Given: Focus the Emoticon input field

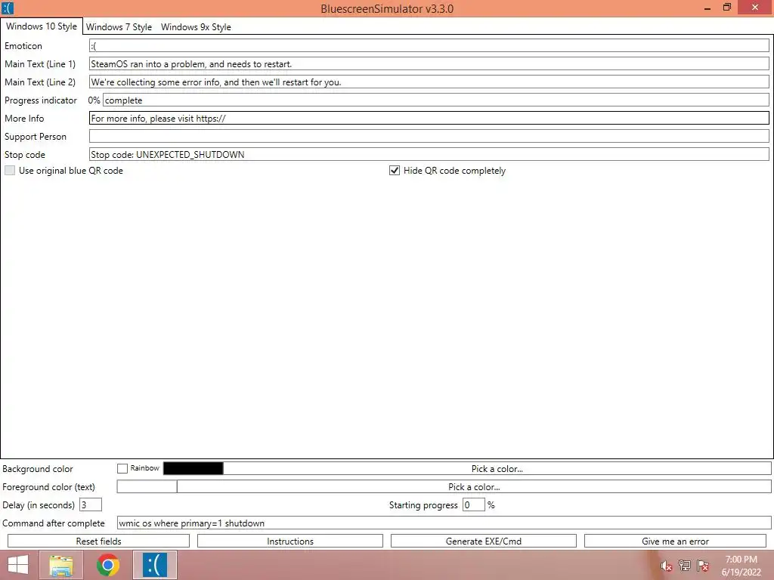Looking at the screenshot, I should tap(429, 46).
